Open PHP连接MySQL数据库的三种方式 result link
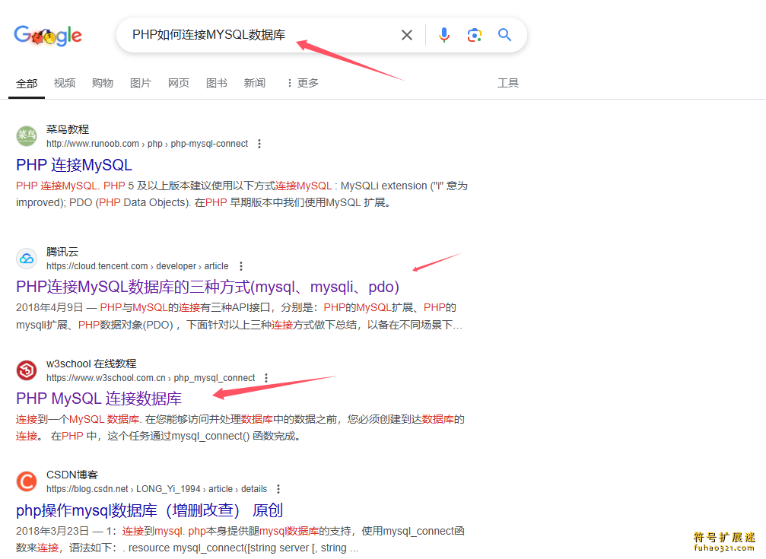766x559 pixels. coord(208,287)
